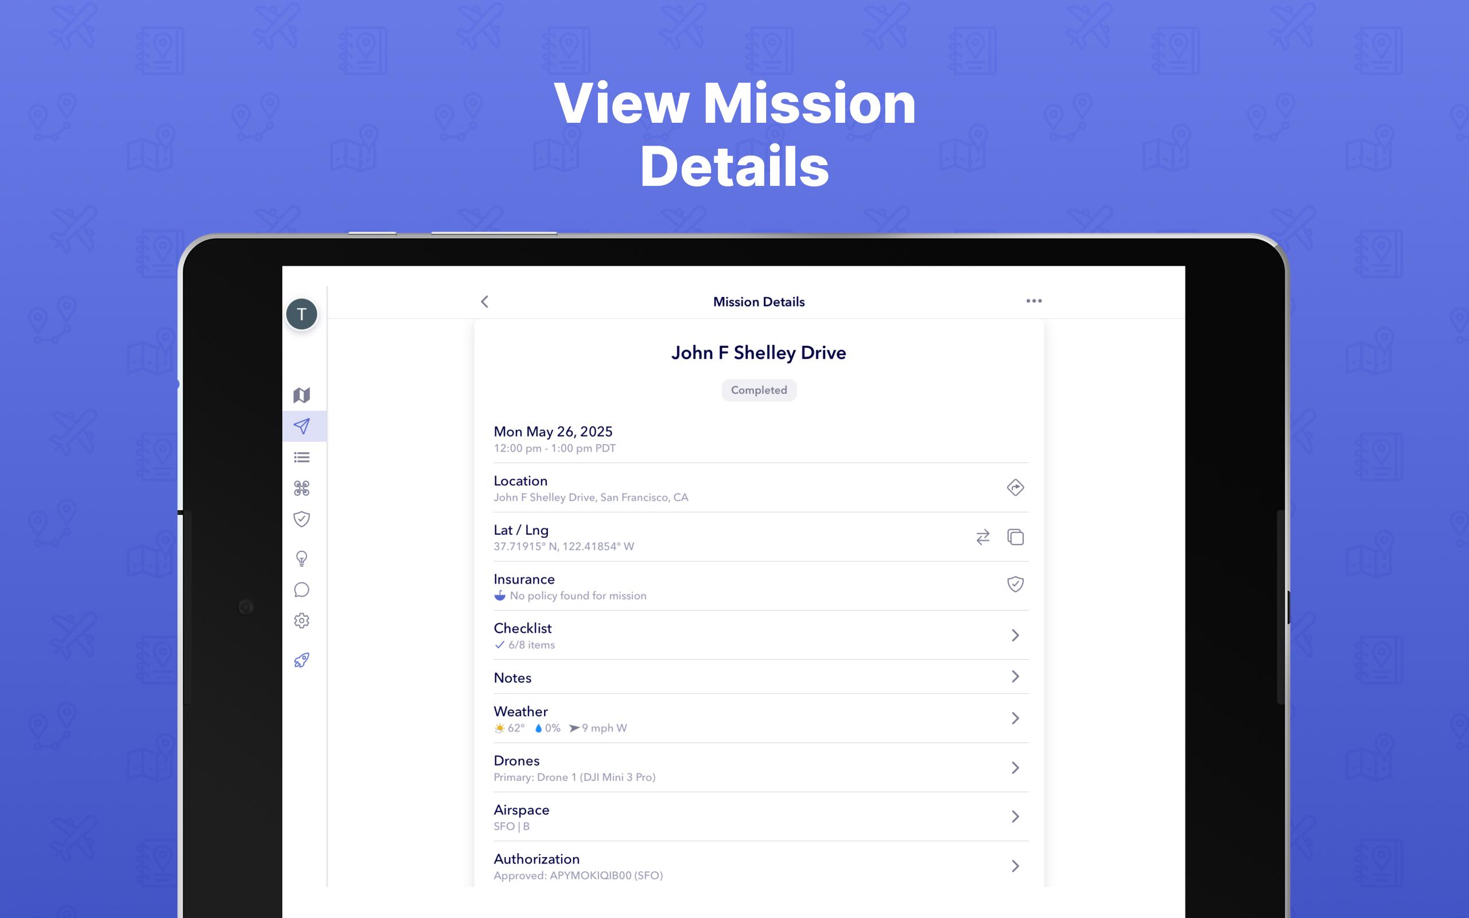Expand the Authorization row chevron

1015,866
